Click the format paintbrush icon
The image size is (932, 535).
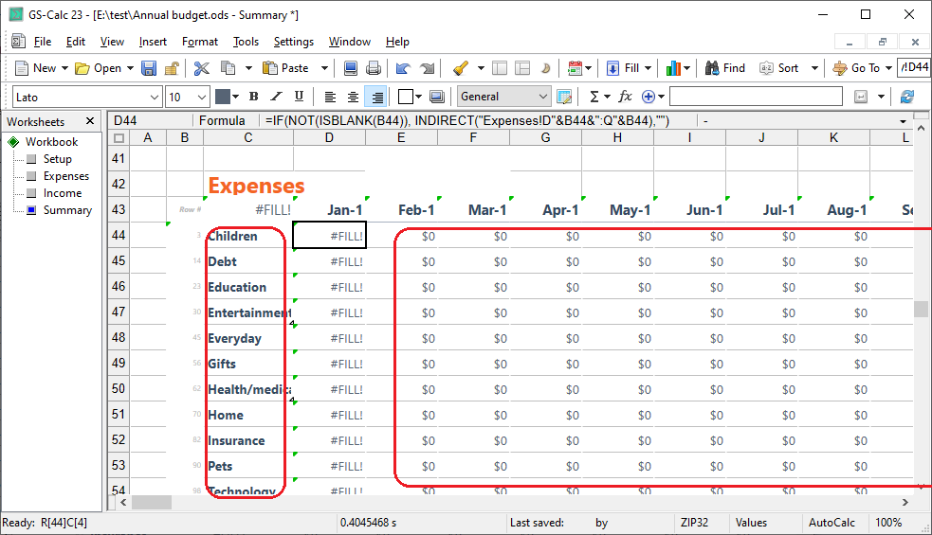[x=461, y=68]
